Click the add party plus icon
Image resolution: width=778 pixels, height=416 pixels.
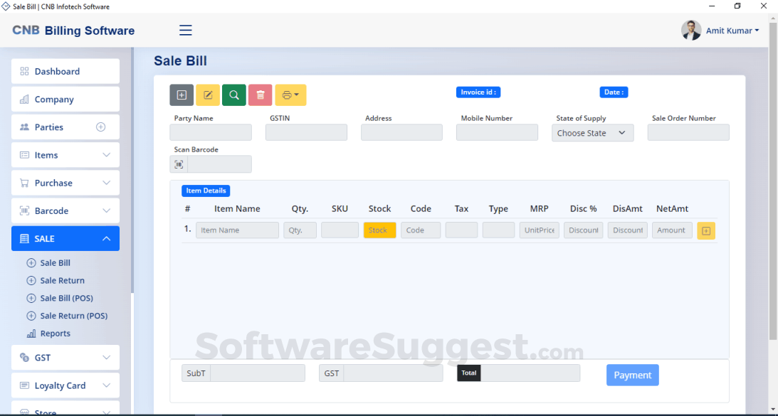click(x=101, y=127)
